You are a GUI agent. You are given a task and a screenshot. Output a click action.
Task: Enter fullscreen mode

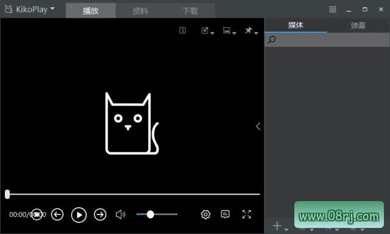pyautogui.click(x=247, y=214)
